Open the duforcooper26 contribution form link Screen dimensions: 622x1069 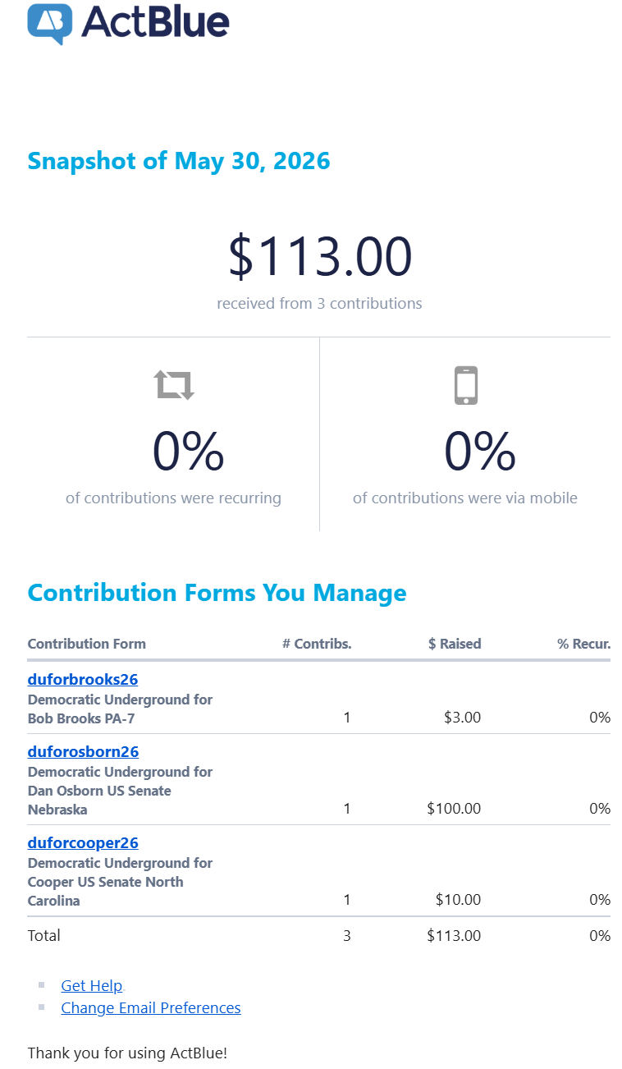(83, 842)
